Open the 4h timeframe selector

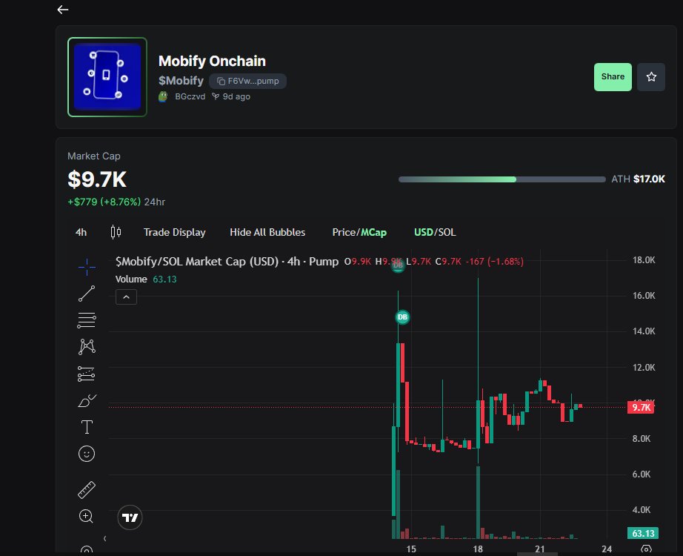coord(81,232)
